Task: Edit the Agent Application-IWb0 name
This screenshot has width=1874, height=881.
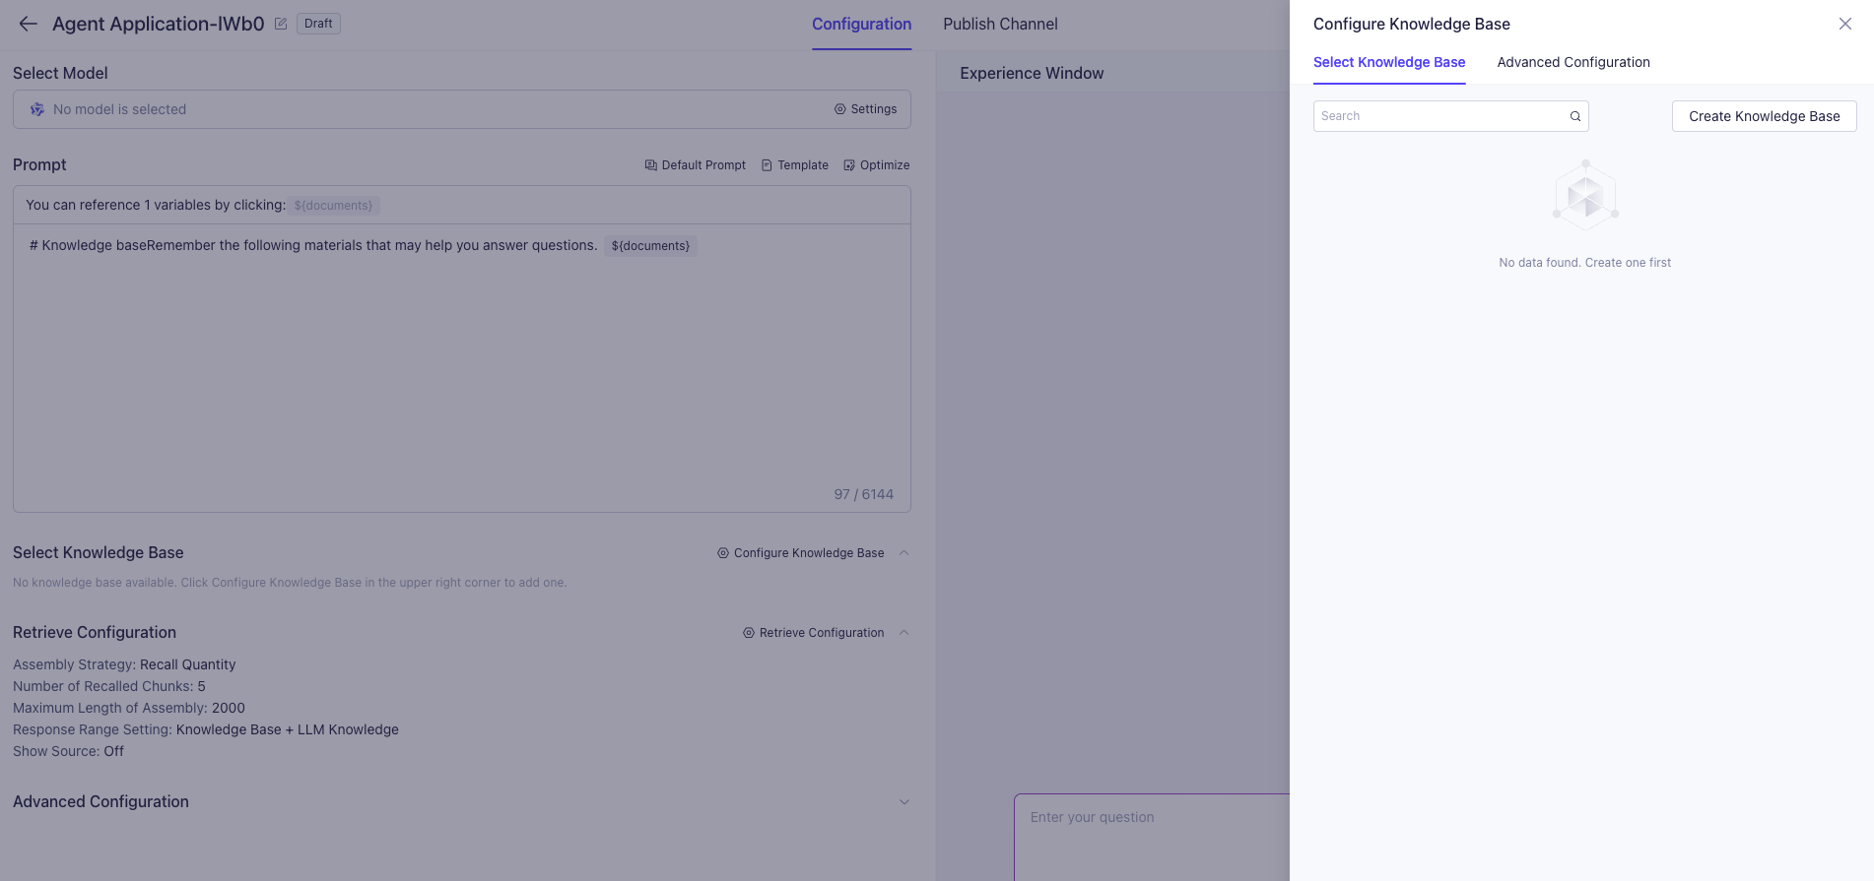Action: (x=281, y=24)
